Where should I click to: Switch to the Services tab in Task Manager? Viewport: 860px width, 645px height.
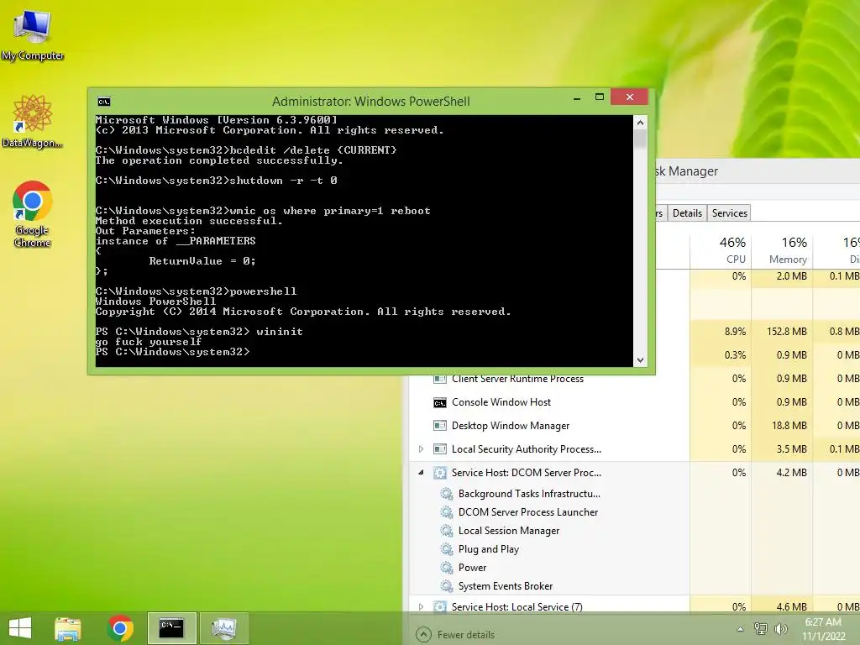(x=730, y=212)
